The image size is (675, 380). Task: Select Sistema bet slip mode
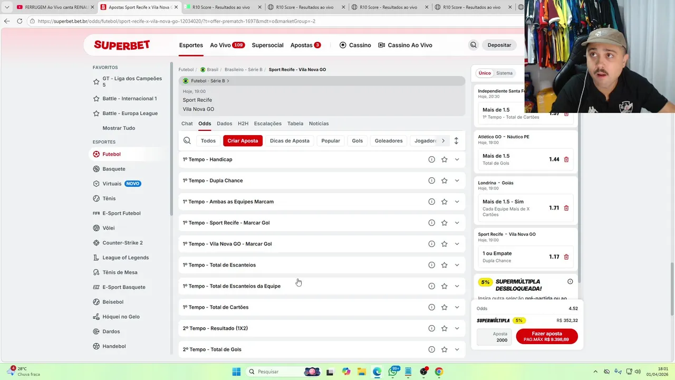tap(504, 73)
